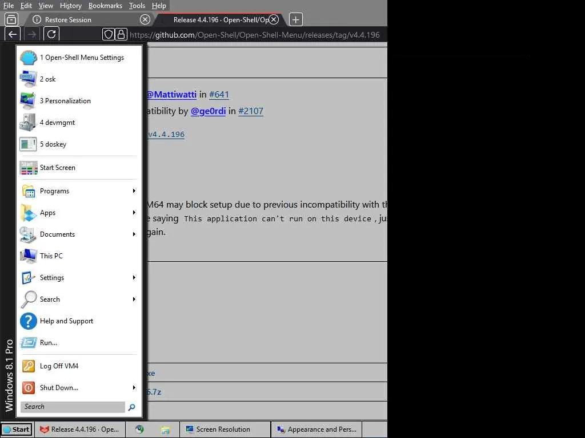Open the File menu
Screen dimensions: 585x438
[8, 6]
